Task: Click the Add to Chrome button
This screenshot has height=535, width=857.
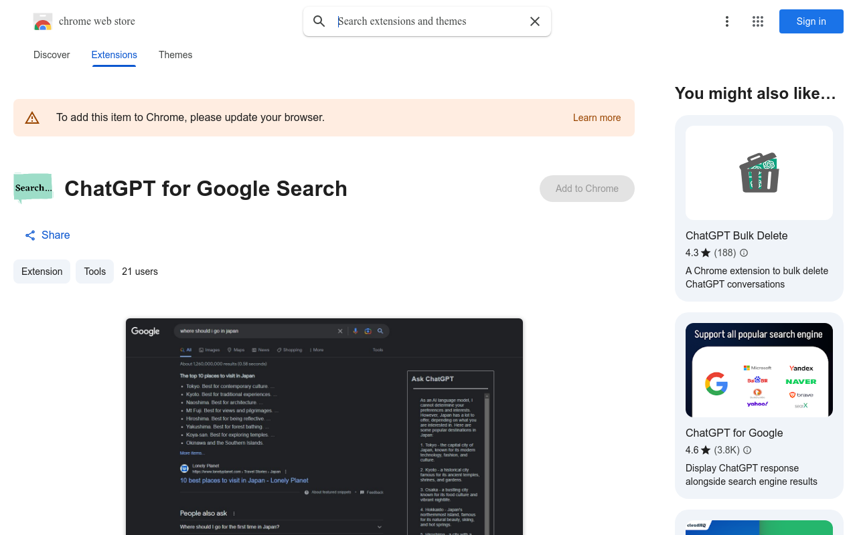Action: tap(587, 189)
